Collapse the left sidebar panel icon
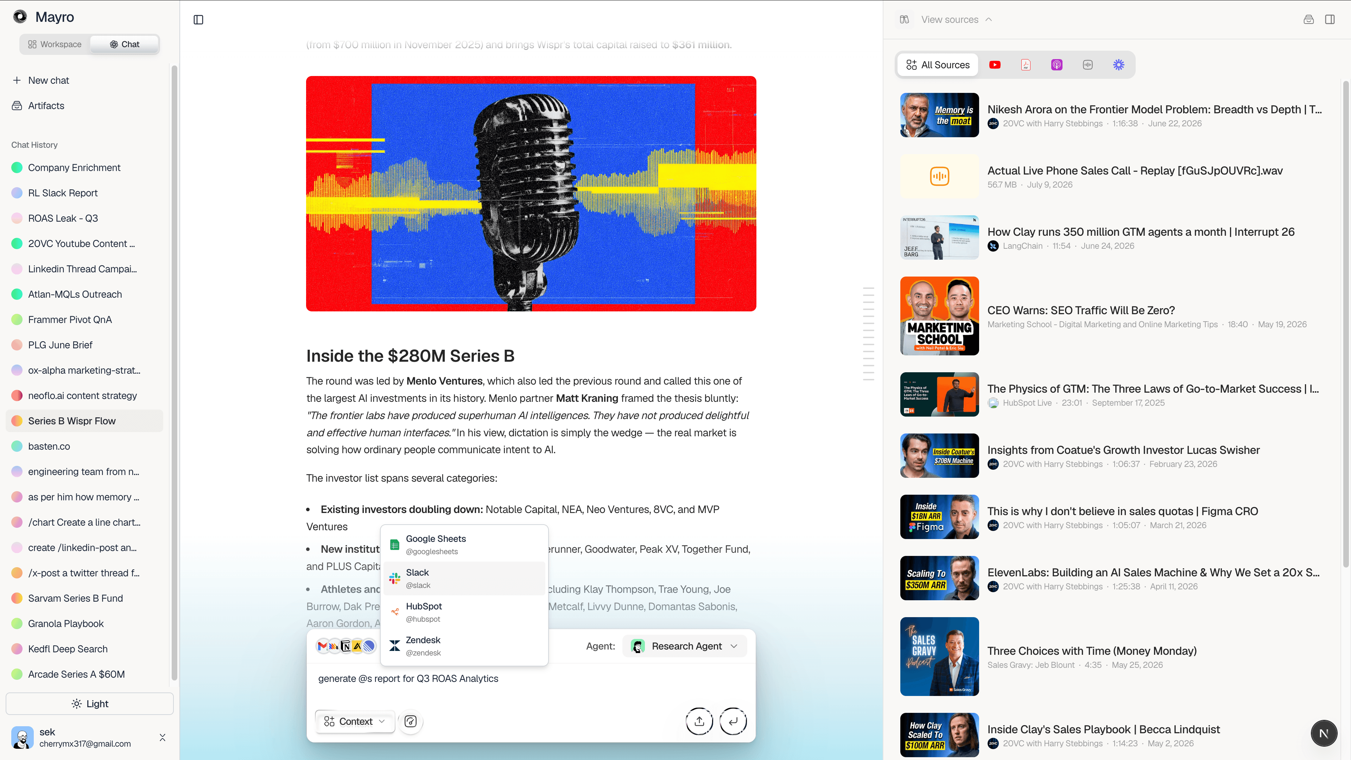Screen dimensions: 1351x760 pos(198,19)
